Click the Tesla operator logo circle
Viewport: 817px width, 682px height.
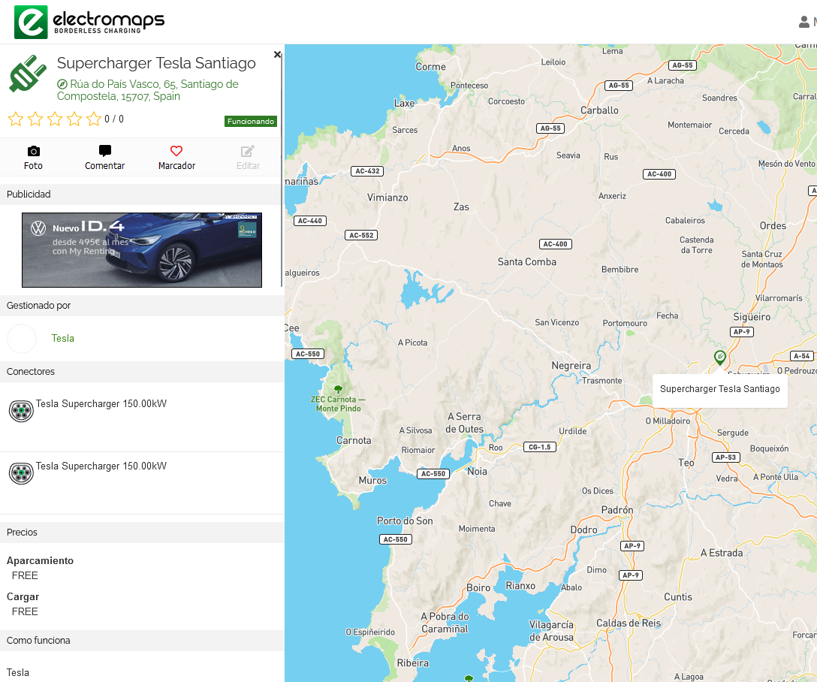(x=22, y=339)
